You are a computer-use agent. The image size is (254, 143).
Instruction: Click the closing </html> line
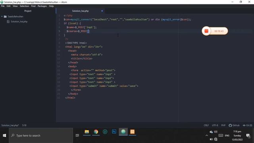[70, 98]
